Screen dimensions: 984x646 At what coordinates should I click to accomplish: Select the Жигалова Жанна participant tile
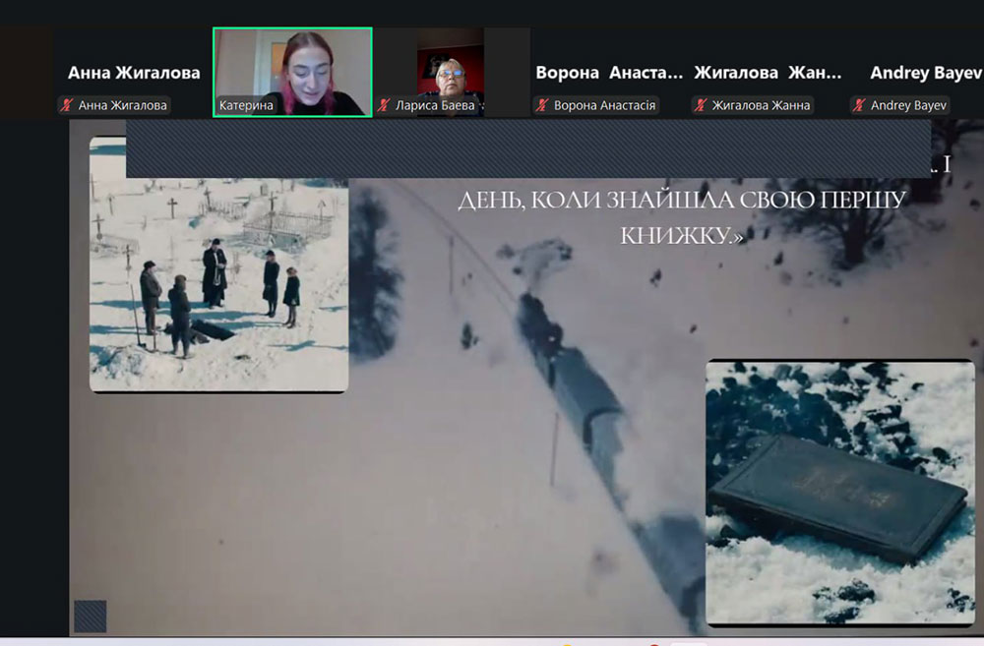pos(768,73)
